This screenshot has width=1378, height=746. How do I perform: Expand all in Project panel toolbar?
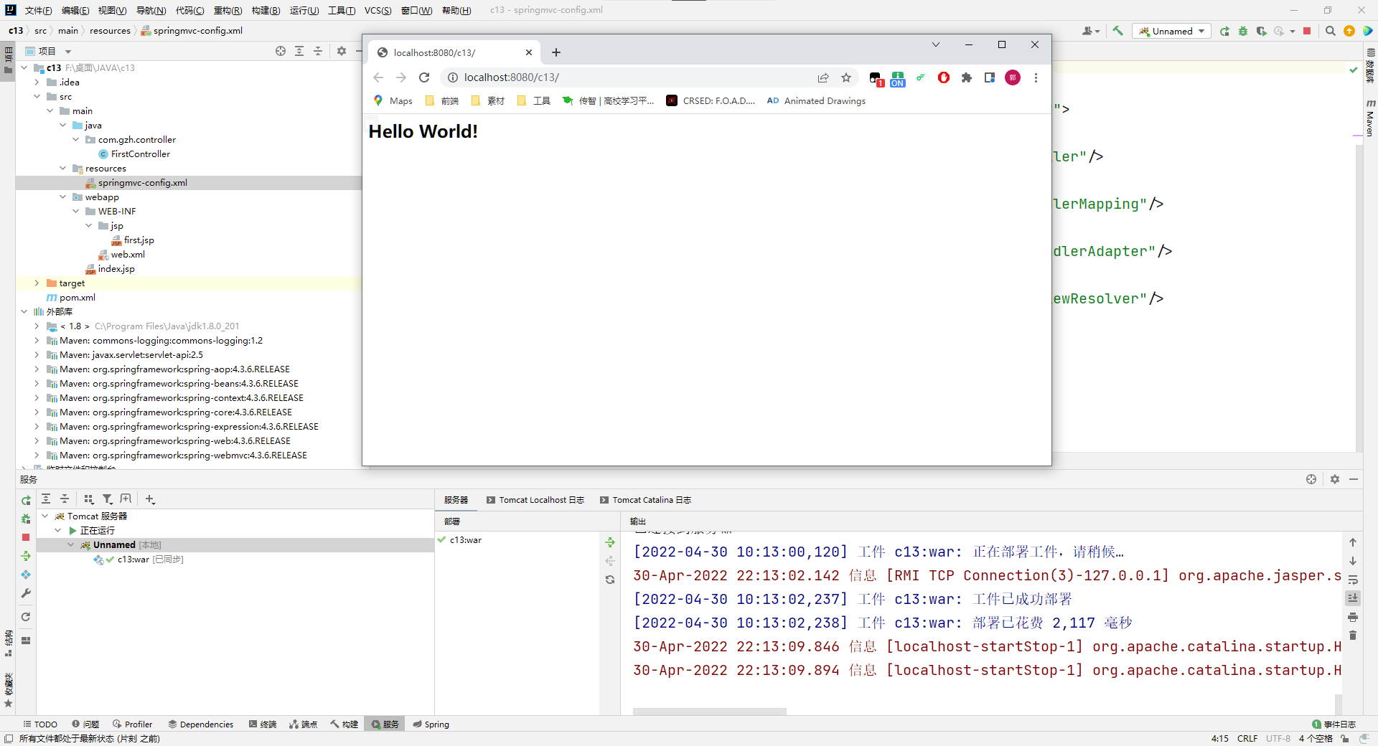[x=299, y=51]
